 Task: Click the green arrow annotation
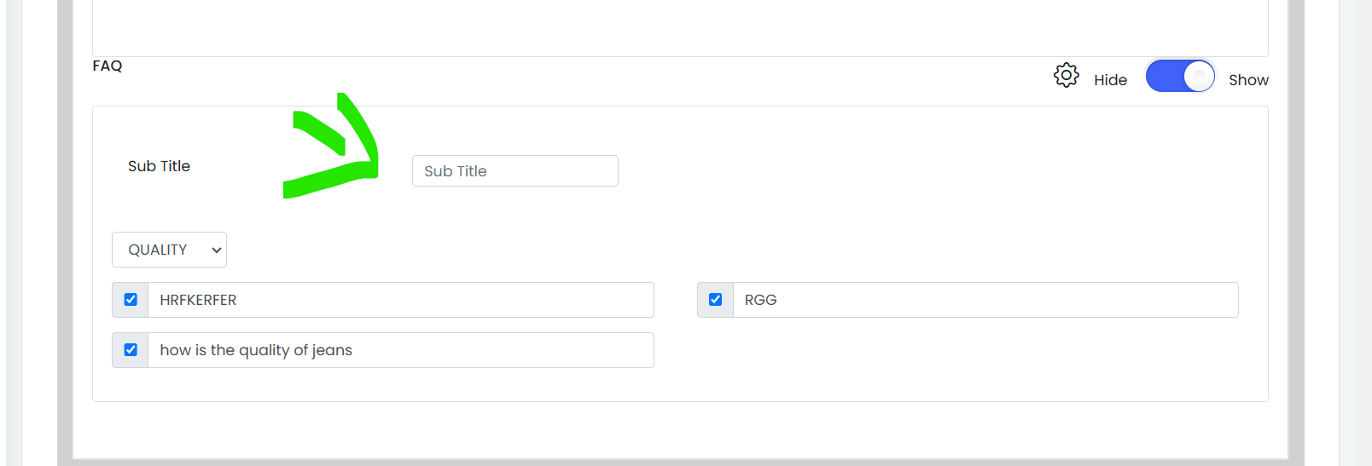pyautogui.click(x=331, y=146)
